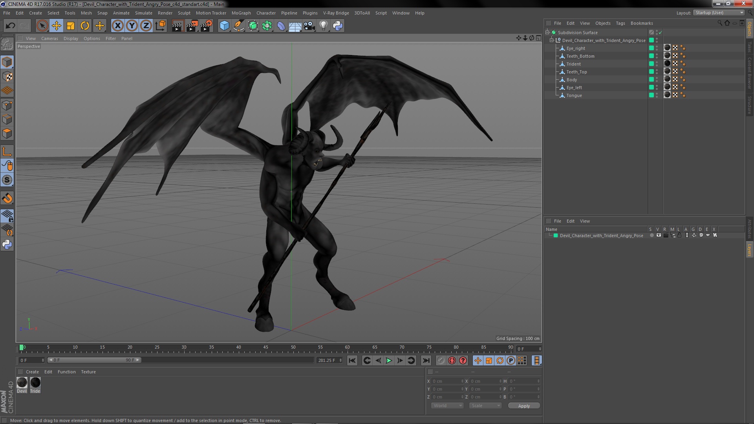Select the Body object
Viewport: 754px width, 424px height.
(571, 80)
